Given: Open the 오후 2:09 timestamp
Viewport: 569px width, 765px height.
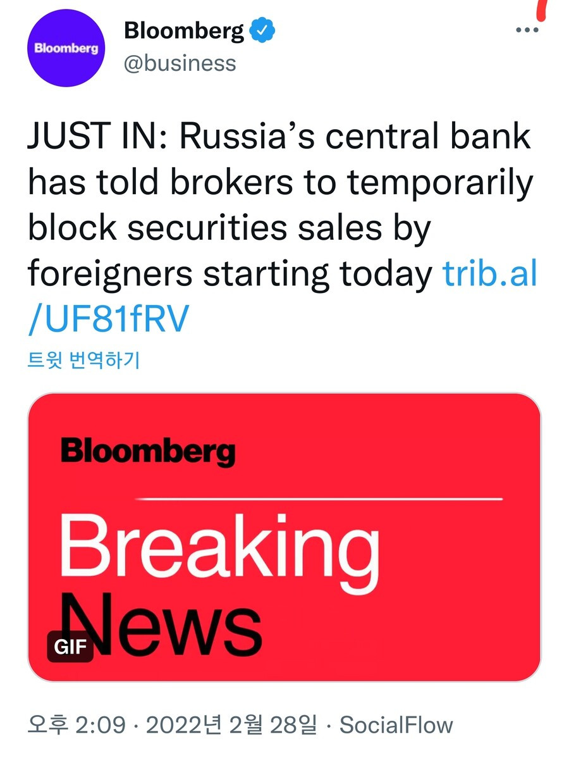Looking at the screenshot, I should (x=76, y=725).
